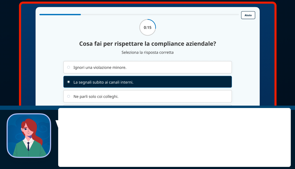
Task: Click the "Seleziona la risposta corretta" instruction text
Action: 147,52
